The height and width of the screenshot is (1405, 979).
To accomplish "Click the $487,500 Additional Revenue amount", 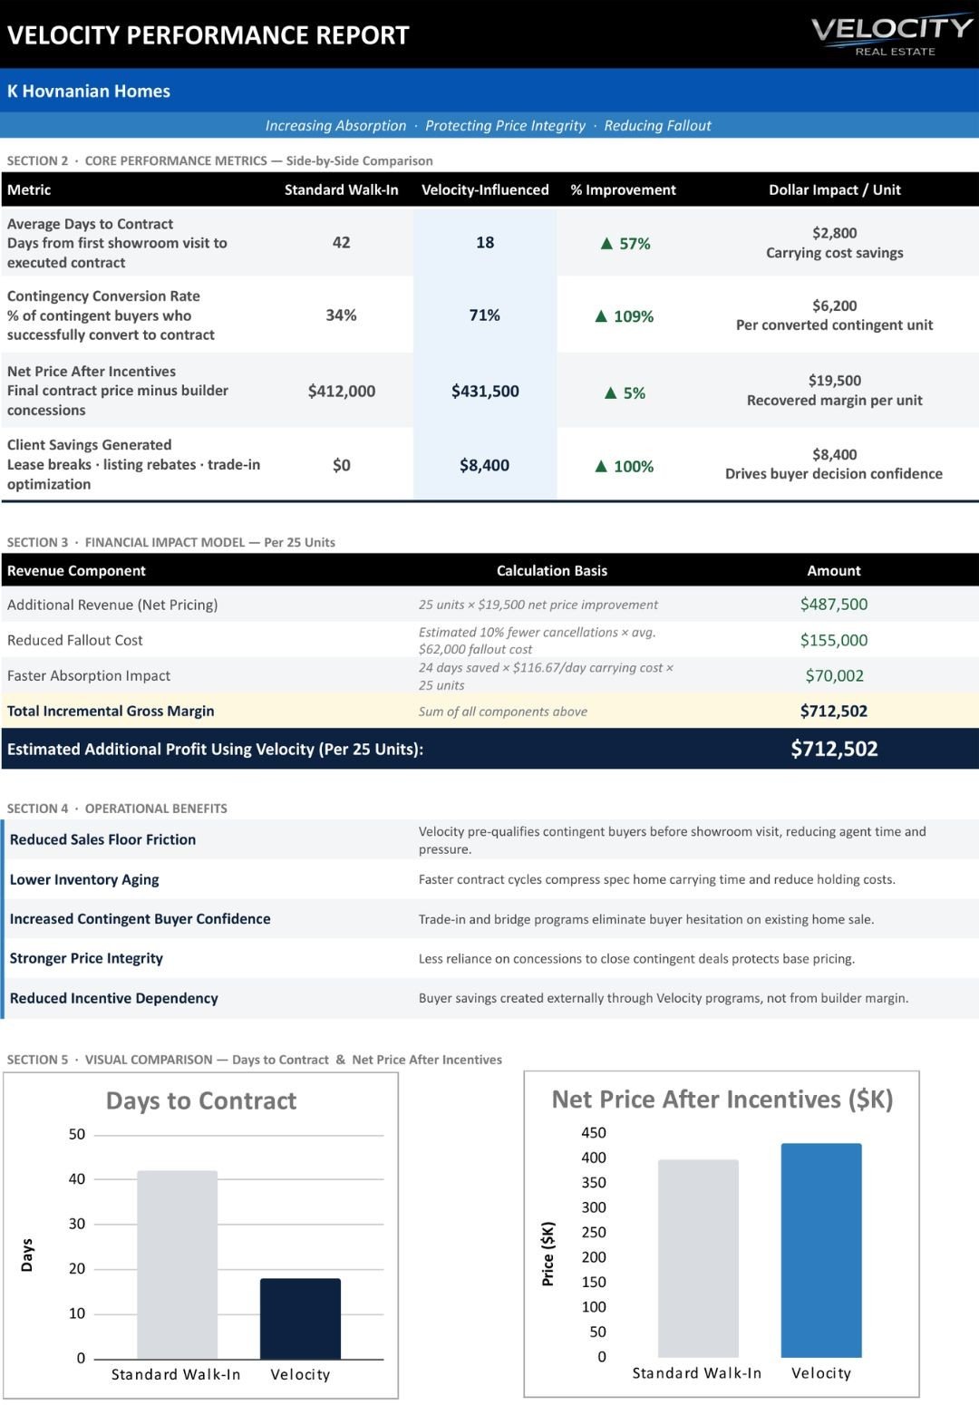I will click(834, 605).
